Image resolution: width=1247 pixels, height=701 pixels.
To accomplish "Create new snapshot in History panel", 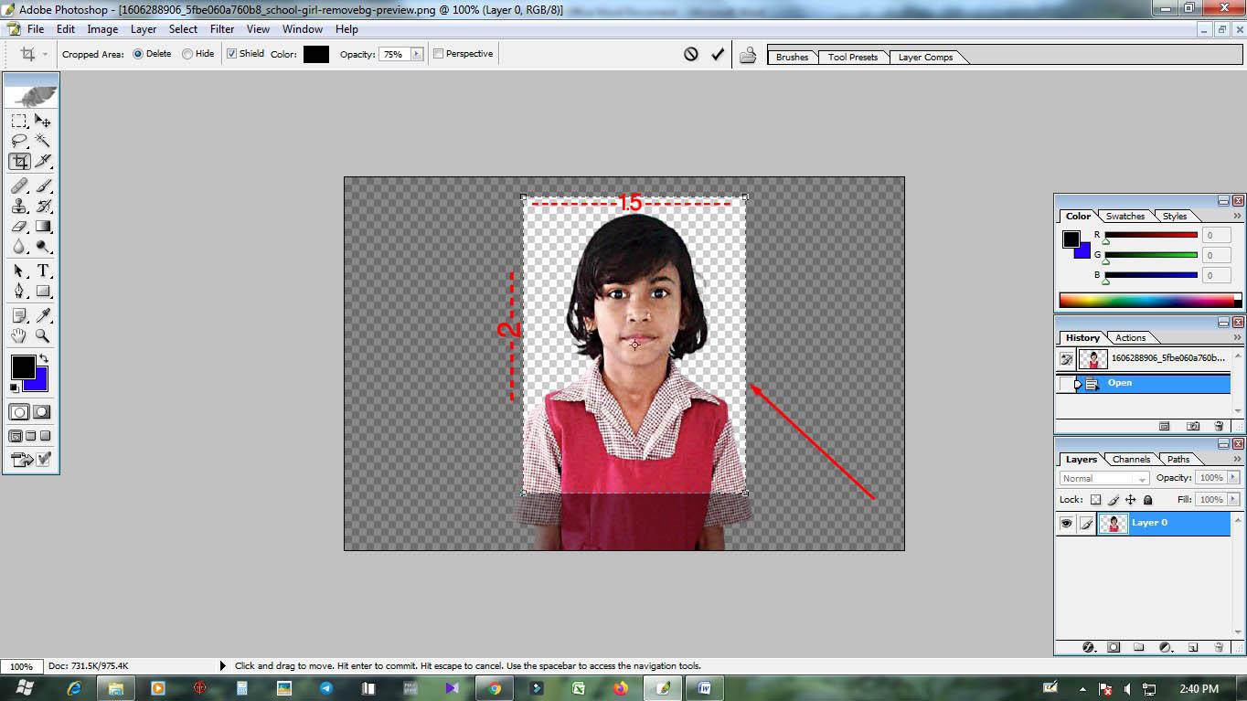I will click(1192, 426).
